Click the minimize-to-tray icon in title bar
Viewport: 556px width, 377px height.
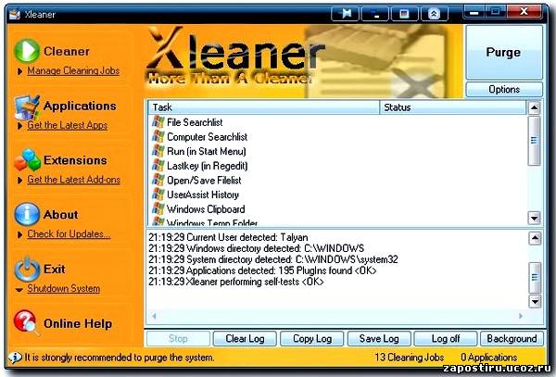point(374,14)
